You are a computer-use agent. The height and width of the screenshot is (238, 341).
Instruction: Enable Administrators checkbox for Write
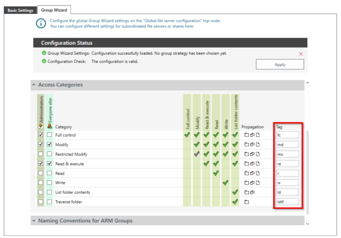[x=41, y=183]
